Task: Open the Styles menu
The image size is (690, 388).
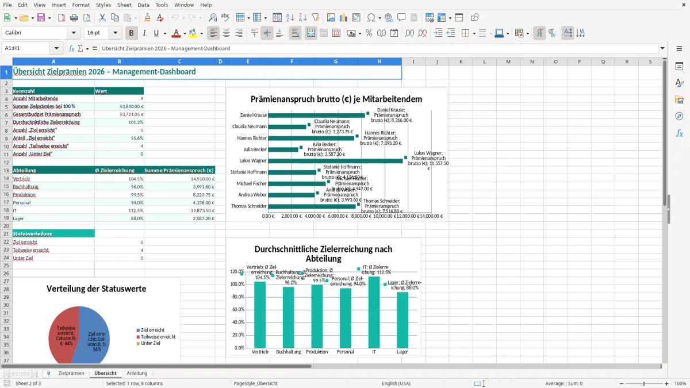Action: point(103,5)
